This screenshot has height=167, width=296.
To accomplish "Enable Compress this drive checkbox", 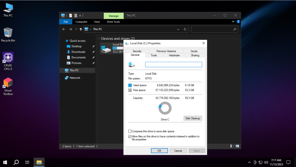I will click(130, 131).
